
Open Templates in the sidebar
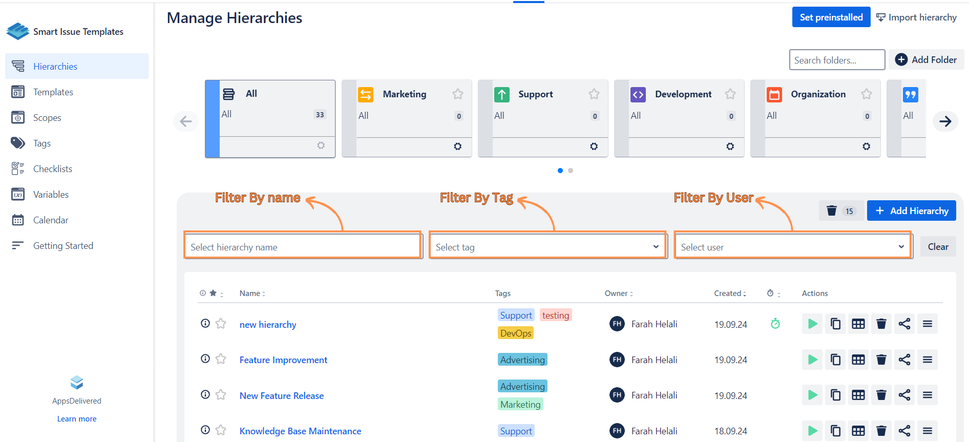[x=53, y=92]
